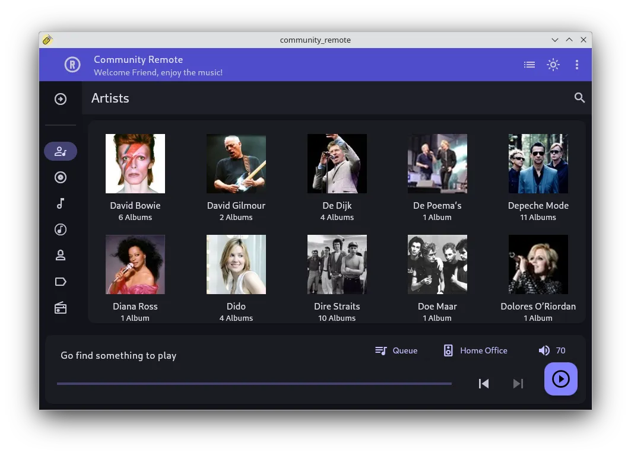Select the highlighted Artists sidebar tab
The image size is (631, 456).
[61, 151]
